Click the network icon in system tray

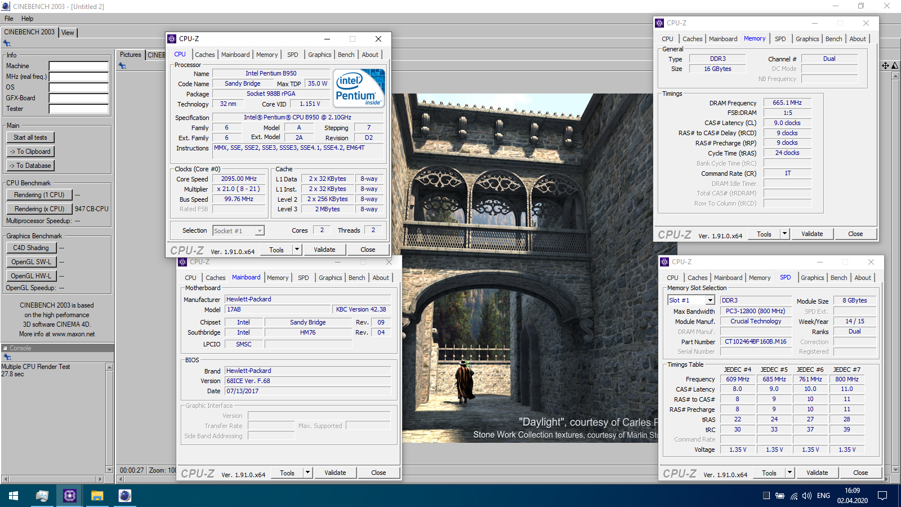(x=794, y=496)
